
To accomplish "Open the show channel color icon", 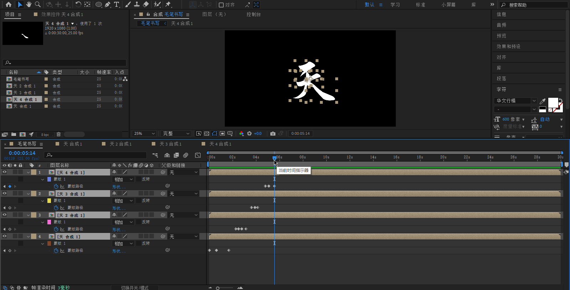I will 242,133.
